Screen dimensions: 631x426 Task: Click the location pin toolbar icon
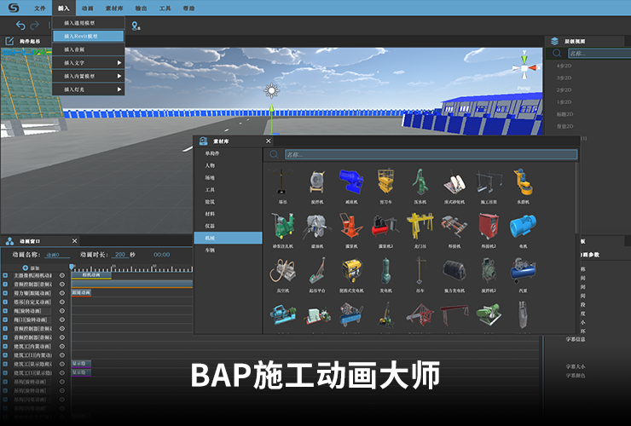[136, 26]
